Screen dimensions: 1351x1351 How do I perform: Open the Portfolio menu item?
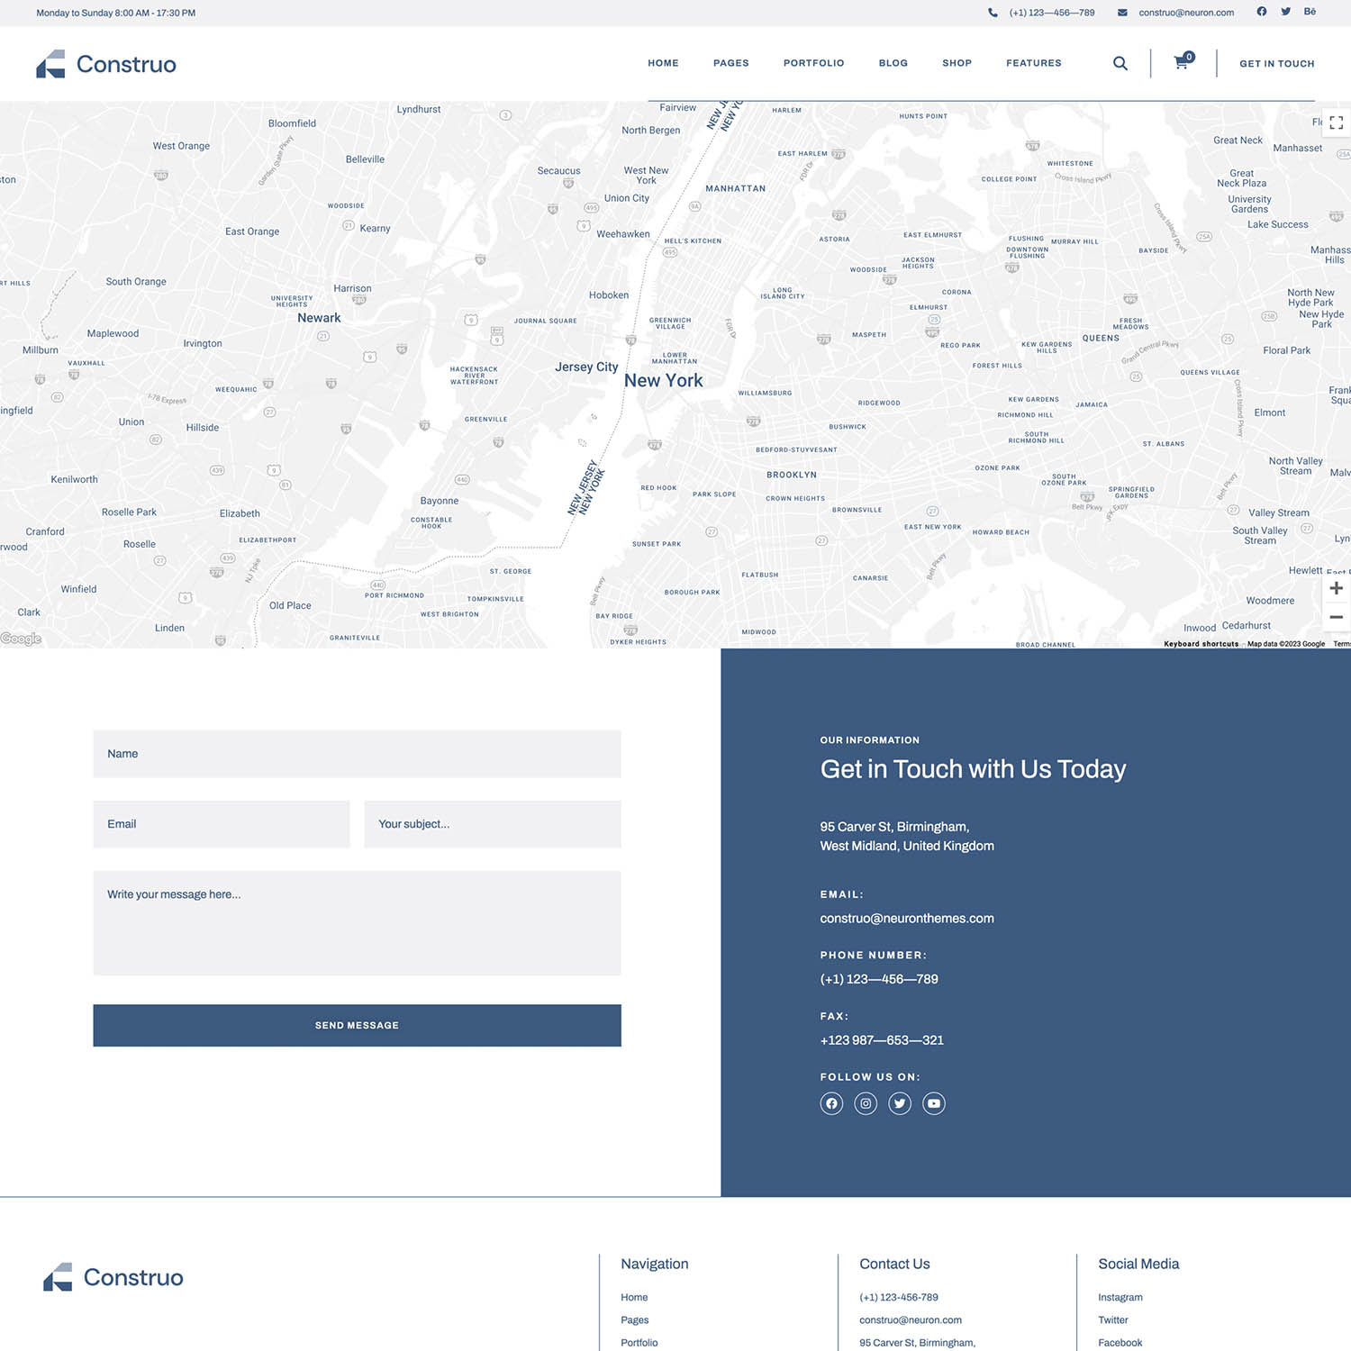813,63
